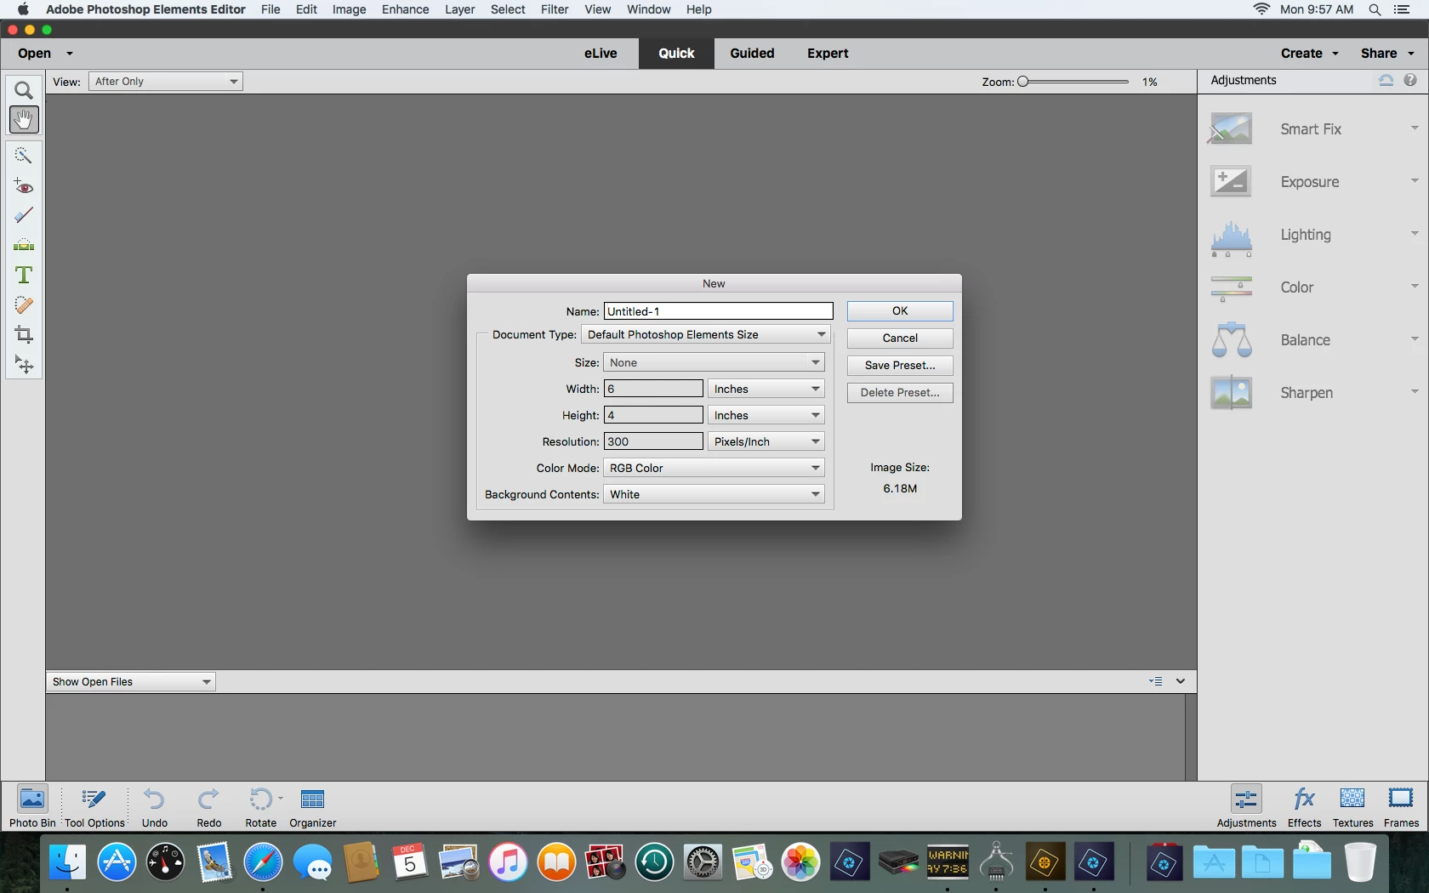Open the Frames panel
The height and width of the screenshot is (893, 1429).
pyautogui.click(x=1401, y=806)
